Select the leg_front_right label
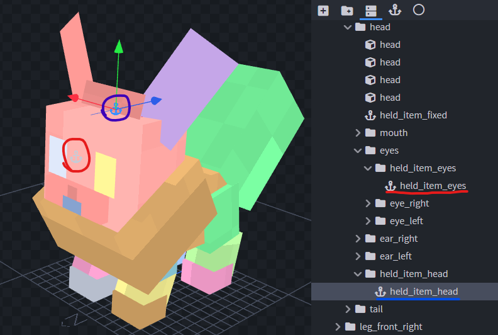 click(391, 327)
